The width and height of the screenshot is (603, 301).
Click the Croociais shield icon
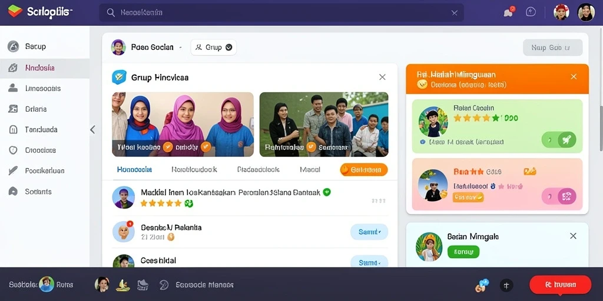point(13,150)
